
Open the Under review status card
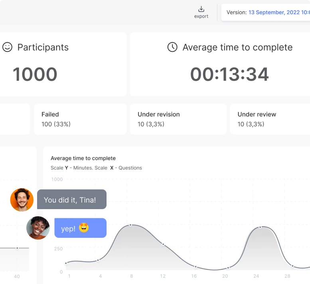pyautogui.click(x=270, y=119)
